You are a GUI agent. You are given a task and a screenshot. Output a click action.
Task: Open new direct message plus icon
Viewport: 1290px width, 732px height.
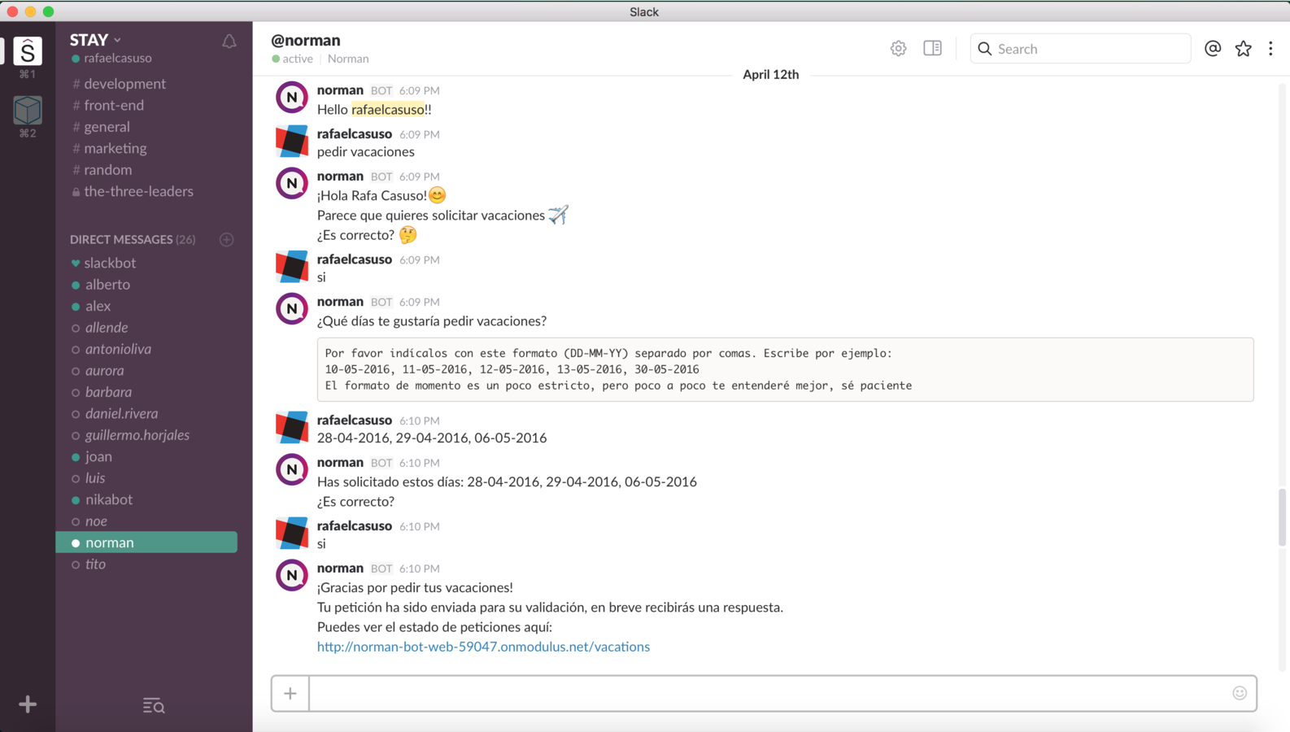point(227,239)
